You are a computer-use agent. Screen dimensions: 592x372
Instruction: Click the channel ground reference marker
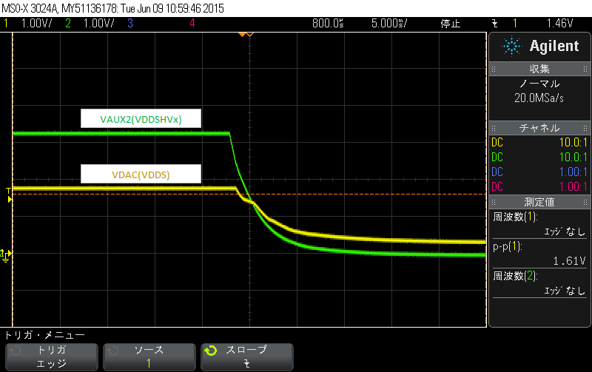(6, 255)
